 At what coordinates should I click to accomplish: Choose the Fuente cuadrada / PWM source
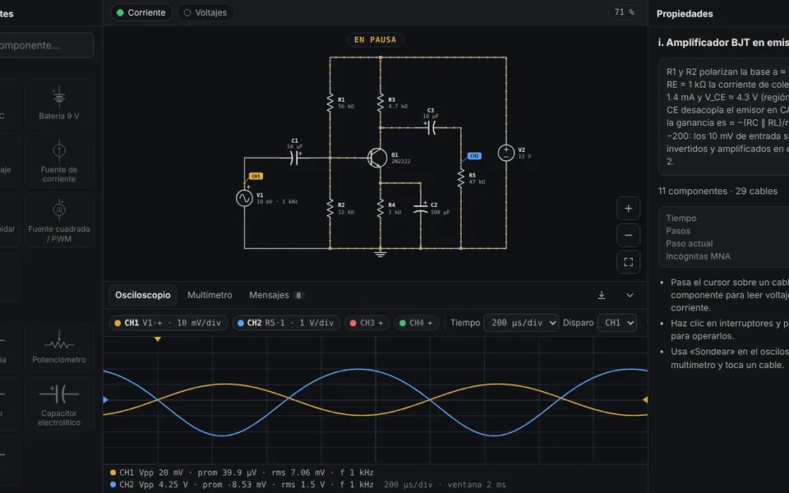point(59,220)
